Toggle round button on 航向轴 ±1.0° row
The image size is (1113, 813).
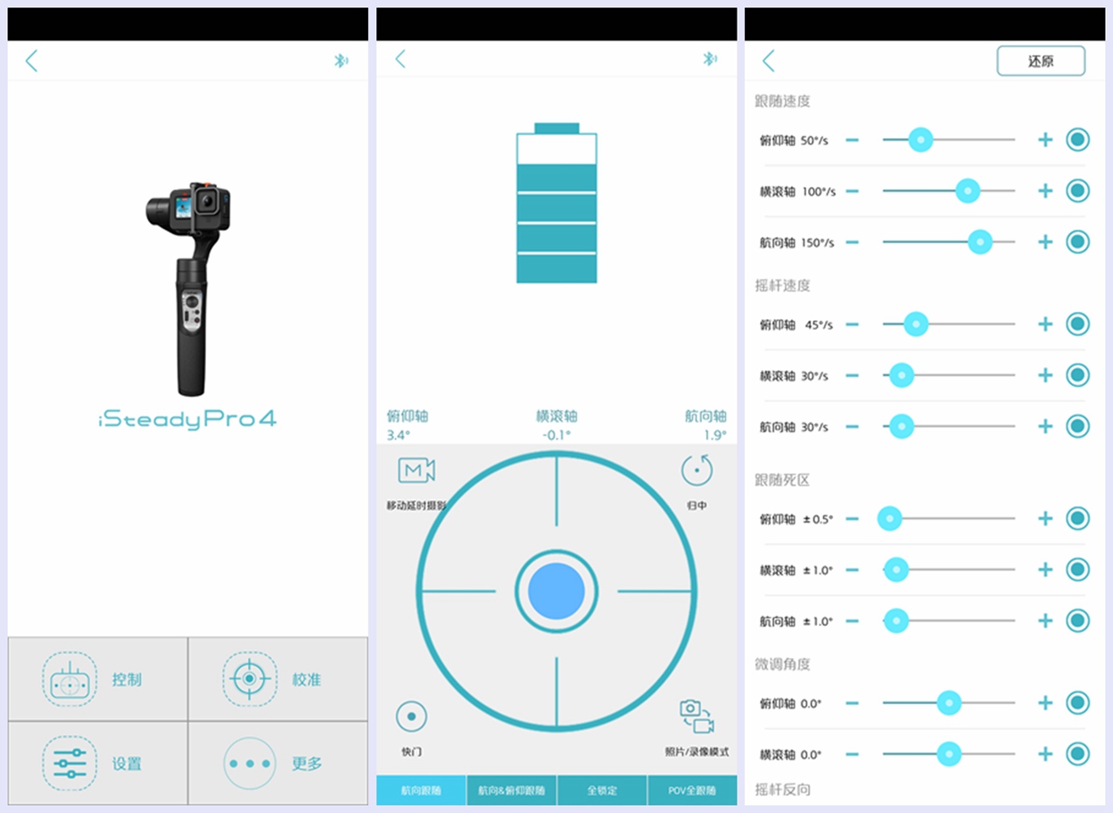[x=1078, y=620]
